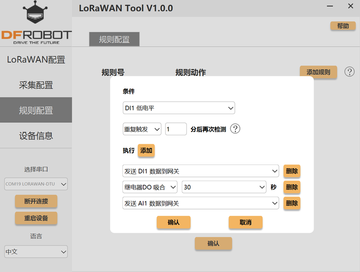The width and height of the screenshot is (360, 272).
Task: Click the 规则配置 tab header
Action: coord(114,39)
